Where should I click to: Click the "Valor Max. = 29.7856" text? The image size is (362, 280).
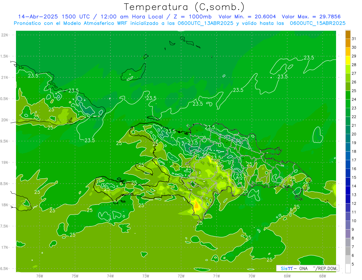click(x=311, y=17)
